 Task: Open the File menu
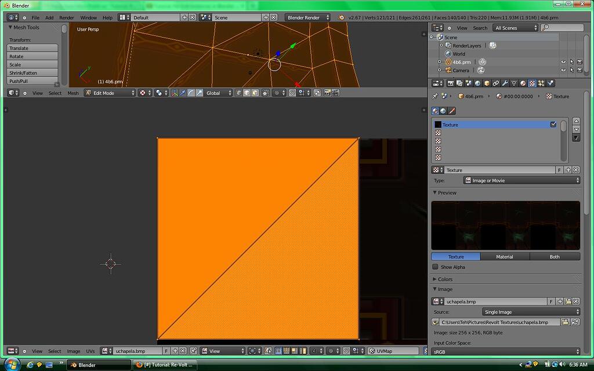tap(35, 17)
